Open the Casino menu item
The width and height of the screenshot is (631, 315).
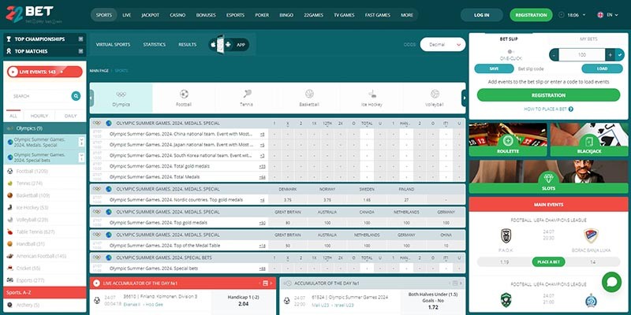coord(177,15)
